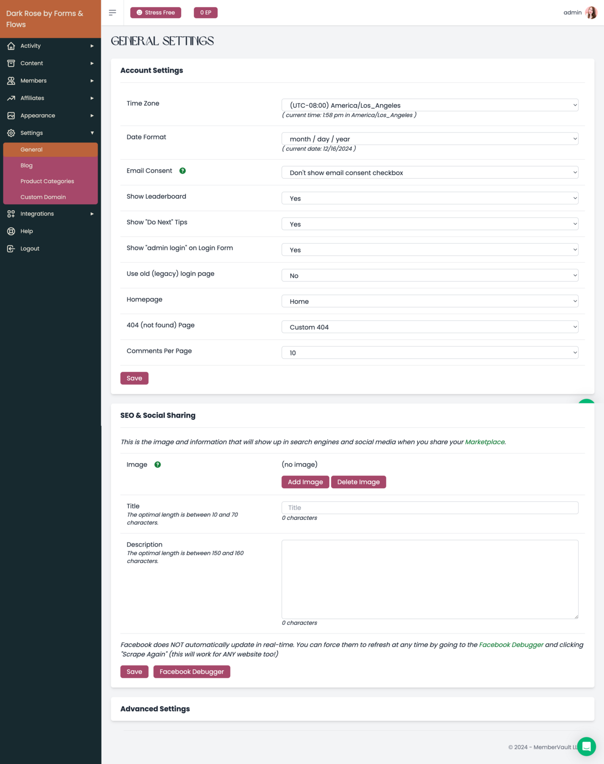604x764 pixels.
Task: Click the Email Consent help question icon
Action: [x=183, y=171]
